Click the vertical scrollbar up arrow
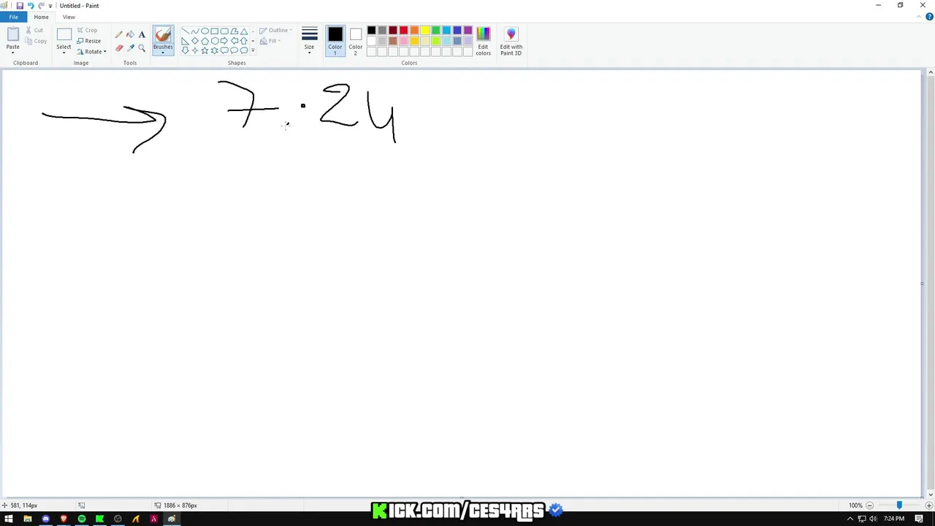935x526 pixels. (930, 72)
